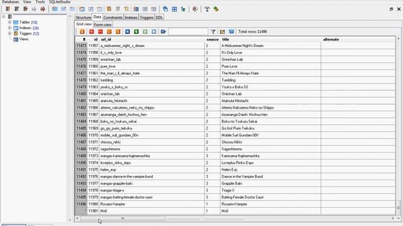The image size is (403, 226).
Task: Switch to the Structure tab
Action: click(83, 18)
